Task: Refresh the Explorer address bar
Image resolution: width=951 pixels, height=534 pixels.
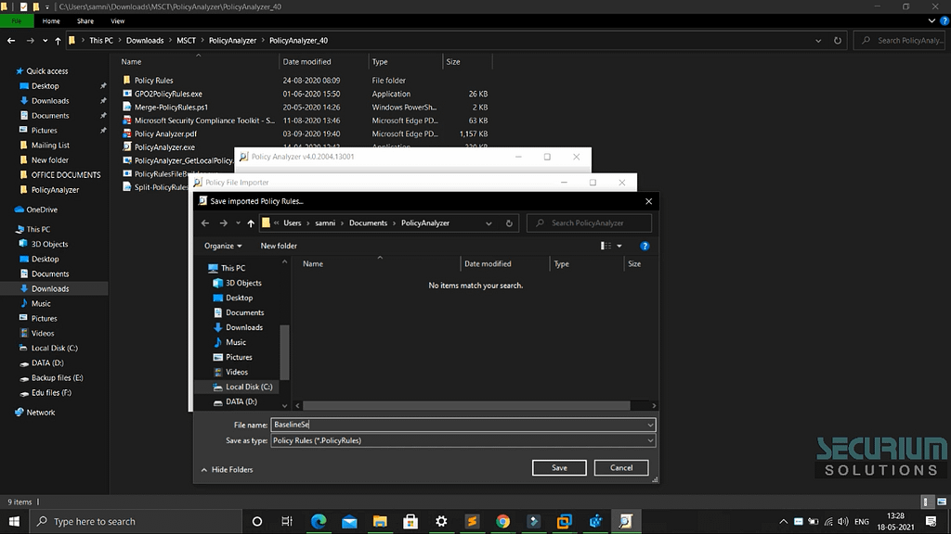Action: point(838,41)
